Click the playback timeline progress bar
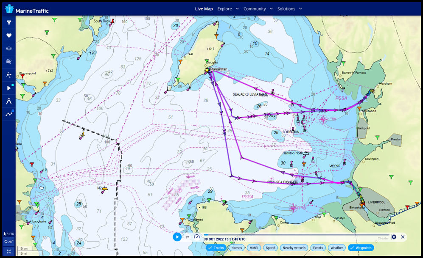This screenshot has width=423, height=258. click(296, 235)
